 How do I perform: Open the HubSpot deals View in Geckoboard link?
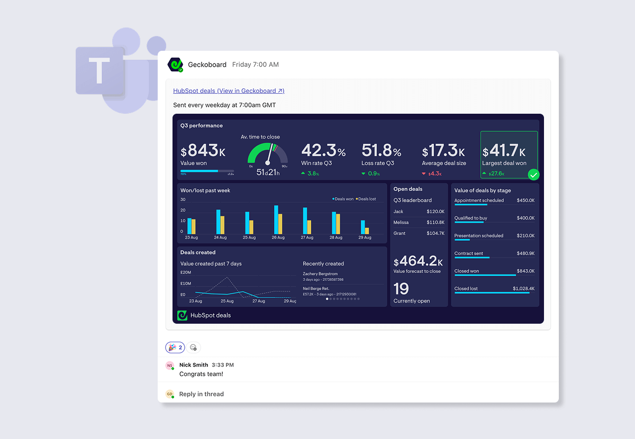(229, 90)
